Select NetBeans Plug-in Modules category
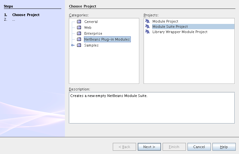 [107, 39]
